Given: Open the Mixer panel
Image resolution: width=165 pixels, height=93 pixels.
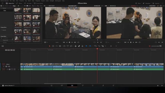Looking at the screenshot, I should pyautogui.click(x=138, y=3).
